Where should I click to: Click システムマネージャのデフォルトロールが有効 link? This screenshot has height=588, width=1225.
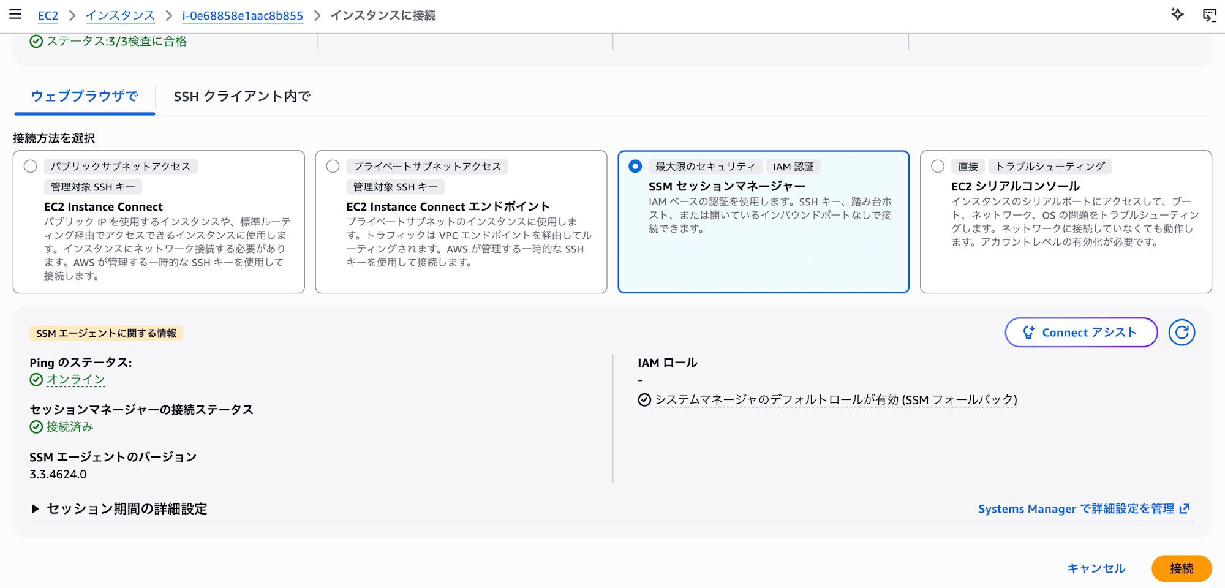coord(836,400)
